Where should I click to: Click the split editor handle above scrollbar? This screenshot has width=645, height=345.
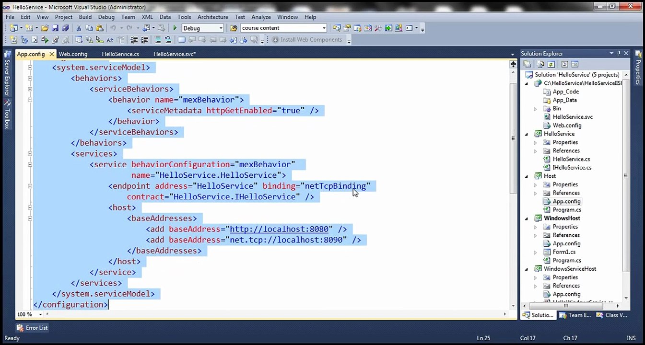pyautogui.click(x=513, y=64)
